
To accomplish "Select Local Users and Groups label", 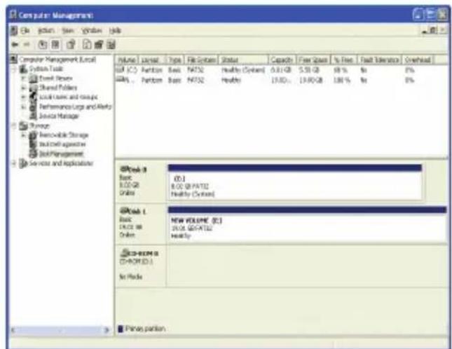I will (68, 97).
